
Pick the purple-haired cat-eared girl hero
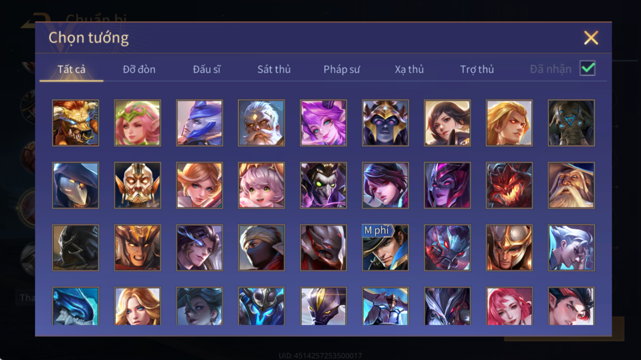coord(323,123)
